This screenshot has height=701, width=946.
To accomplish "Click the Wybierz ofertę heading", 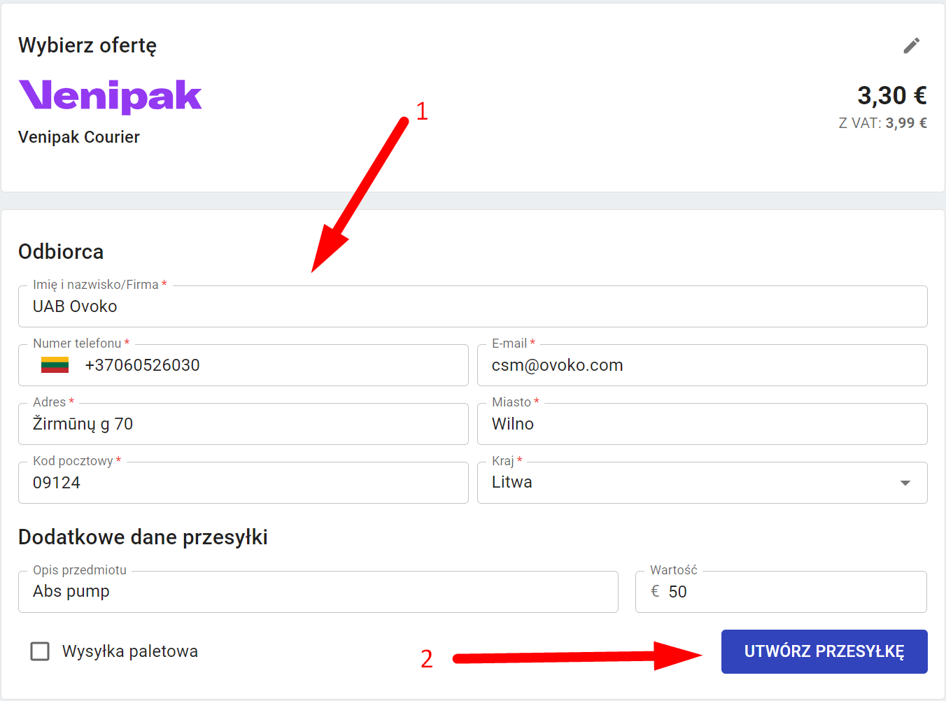I will (x=87, y=45).
